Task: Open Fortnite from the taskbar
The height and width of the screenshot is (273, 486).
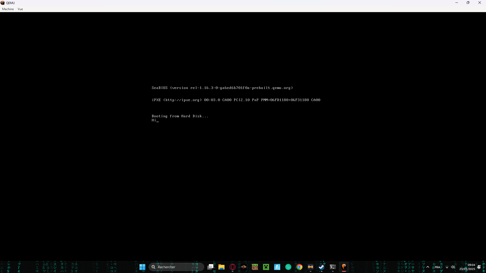Action: (277, 267)
